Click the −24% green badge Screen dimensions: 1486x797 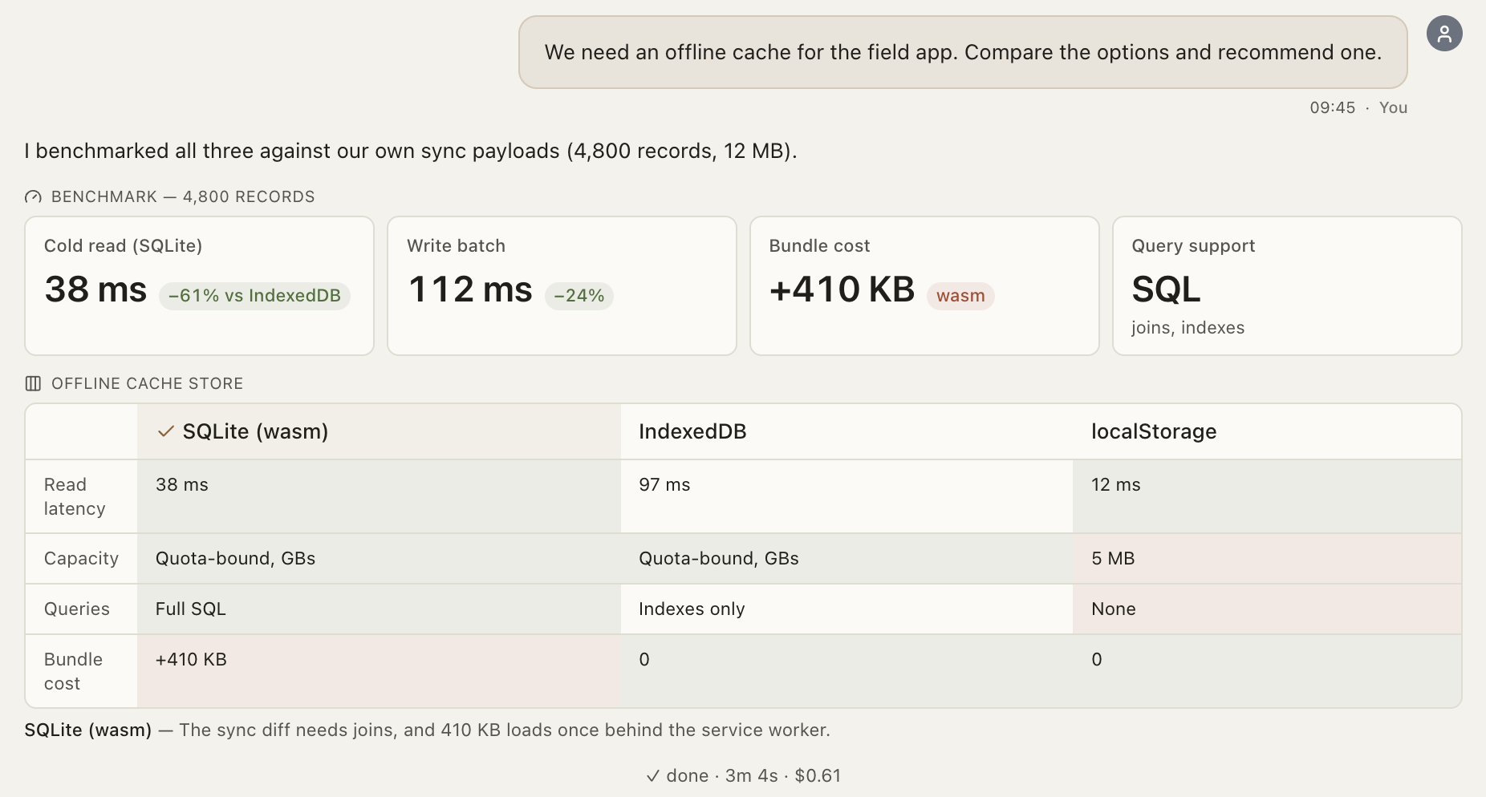(579, 296)
